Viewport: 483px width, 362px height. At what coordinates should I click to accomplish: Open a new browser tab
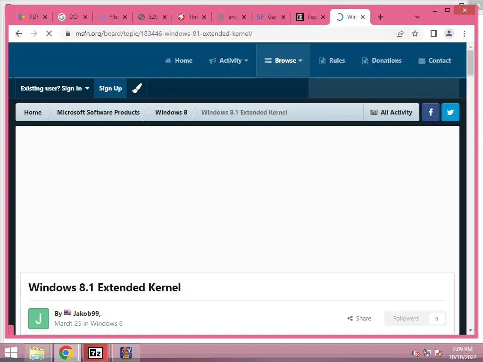pos(381,17)
